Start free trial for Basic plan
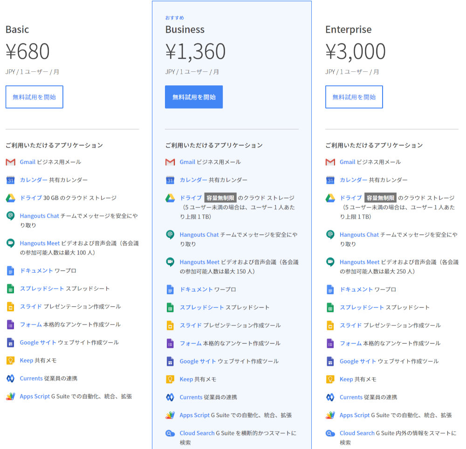Image resolution: width=466 pixels, height=449 pixels. (34, 97)
